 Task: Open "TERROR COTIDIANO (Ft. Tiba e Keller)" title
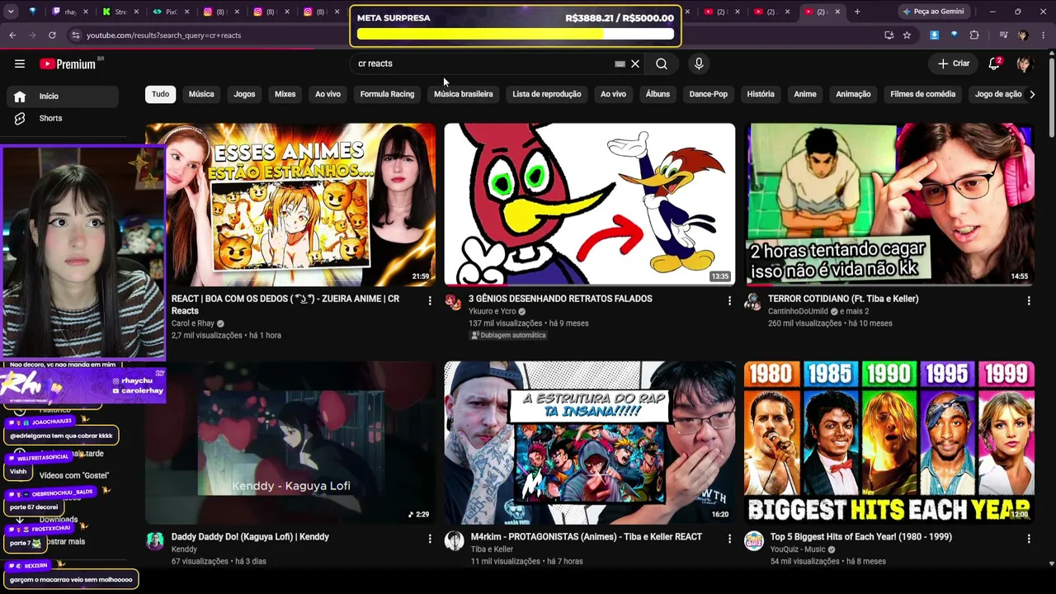tap(843, 299)
